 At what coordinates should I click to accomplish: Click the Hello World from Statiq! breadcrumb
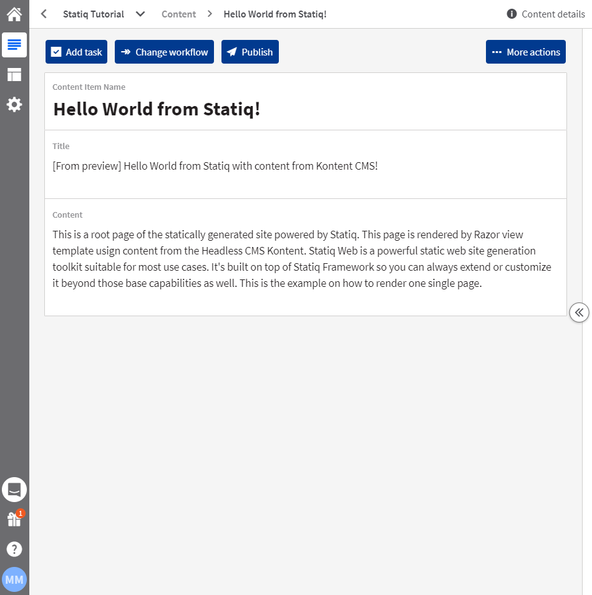point(274,13)
